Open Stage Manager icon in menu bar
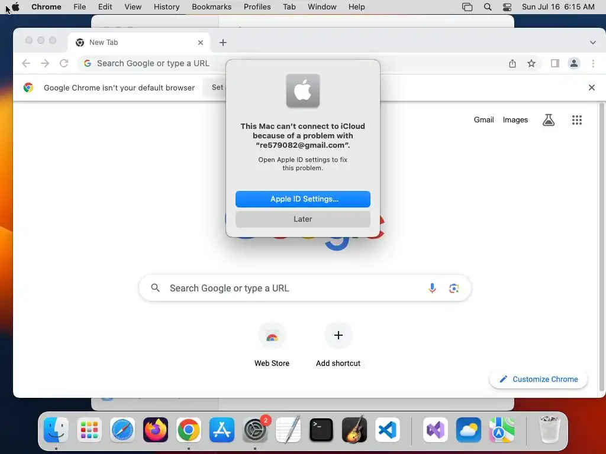The width and height of the screenshot is (606, 454). pyautogui.click(x=467, y=7)
